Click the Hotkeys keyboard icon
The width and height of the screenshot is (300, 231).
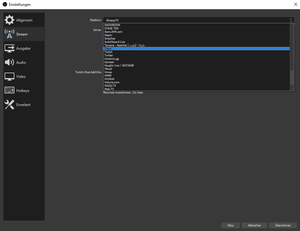tap(9, 91)
